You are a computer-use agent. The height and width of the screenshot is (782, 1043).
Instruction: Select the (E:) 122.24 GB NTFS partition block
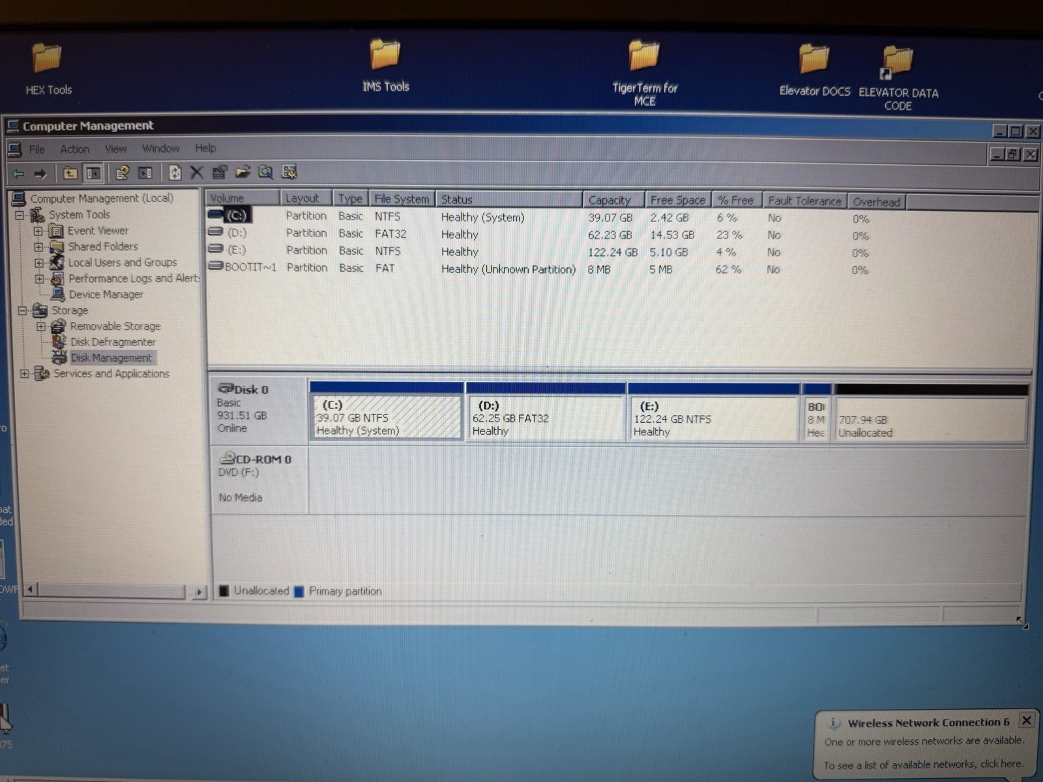click(x=714, y=418)
